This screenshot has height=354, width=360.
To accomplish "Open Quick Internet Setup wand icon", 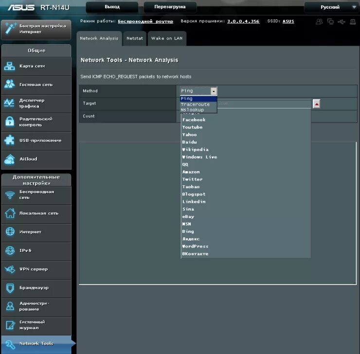I will click(10, 29).
